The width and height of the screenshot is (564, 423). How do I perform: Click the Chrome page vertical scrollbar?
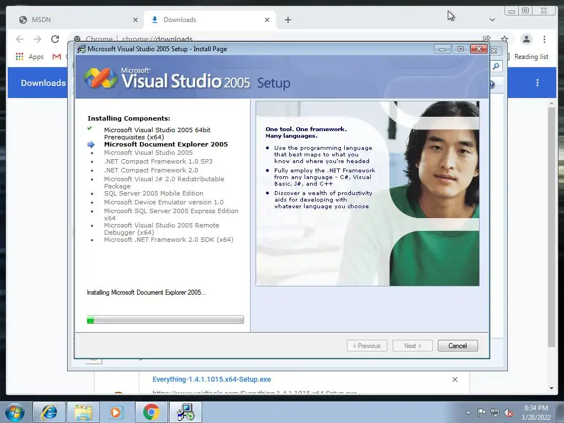click(551, 226)
